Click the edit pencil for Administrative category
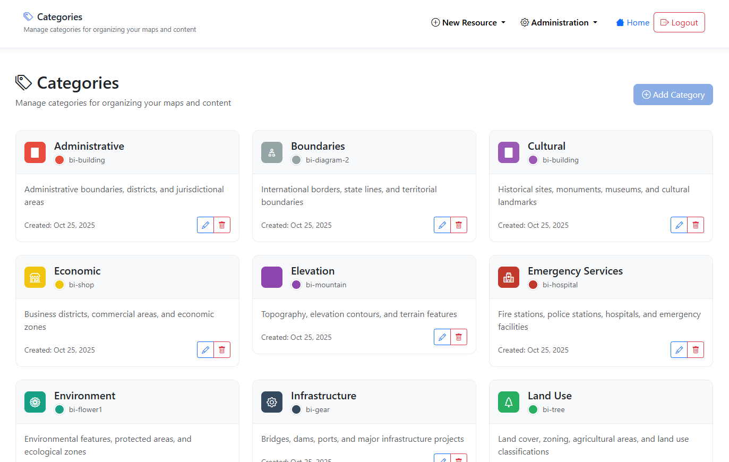Screen dimensions: 729x462 205,225
